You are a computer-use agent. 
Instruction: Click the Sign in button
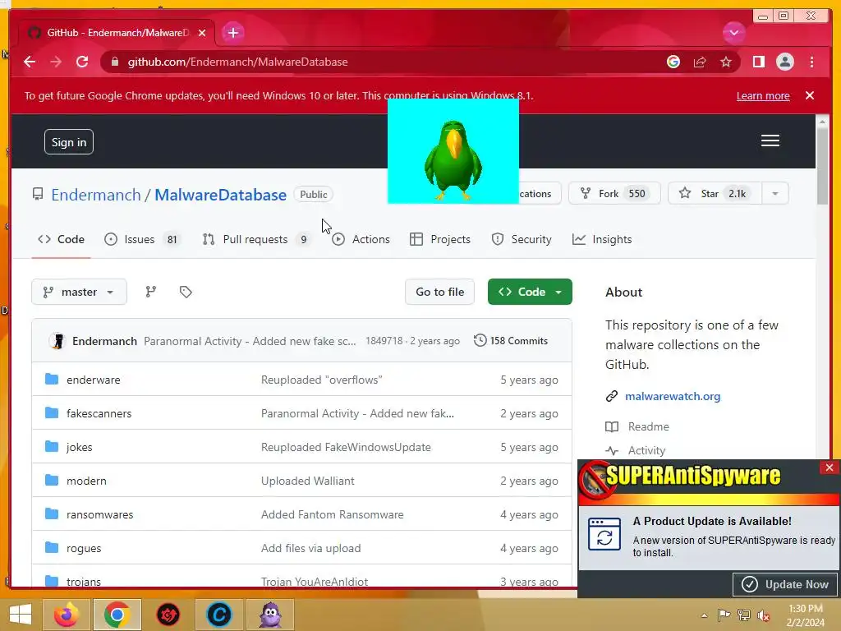69,141
